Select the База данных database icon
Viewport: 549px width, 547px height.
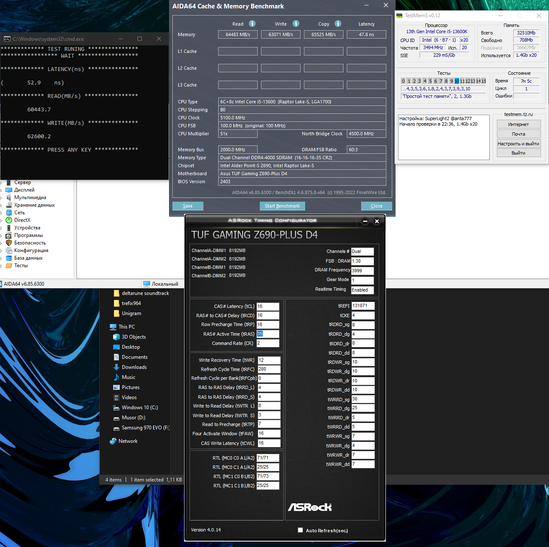[x=8, y=258]
